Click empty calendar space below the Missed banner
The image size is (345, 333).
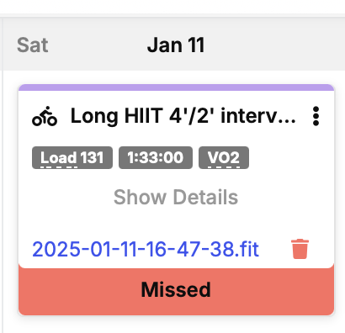[177, 325]
